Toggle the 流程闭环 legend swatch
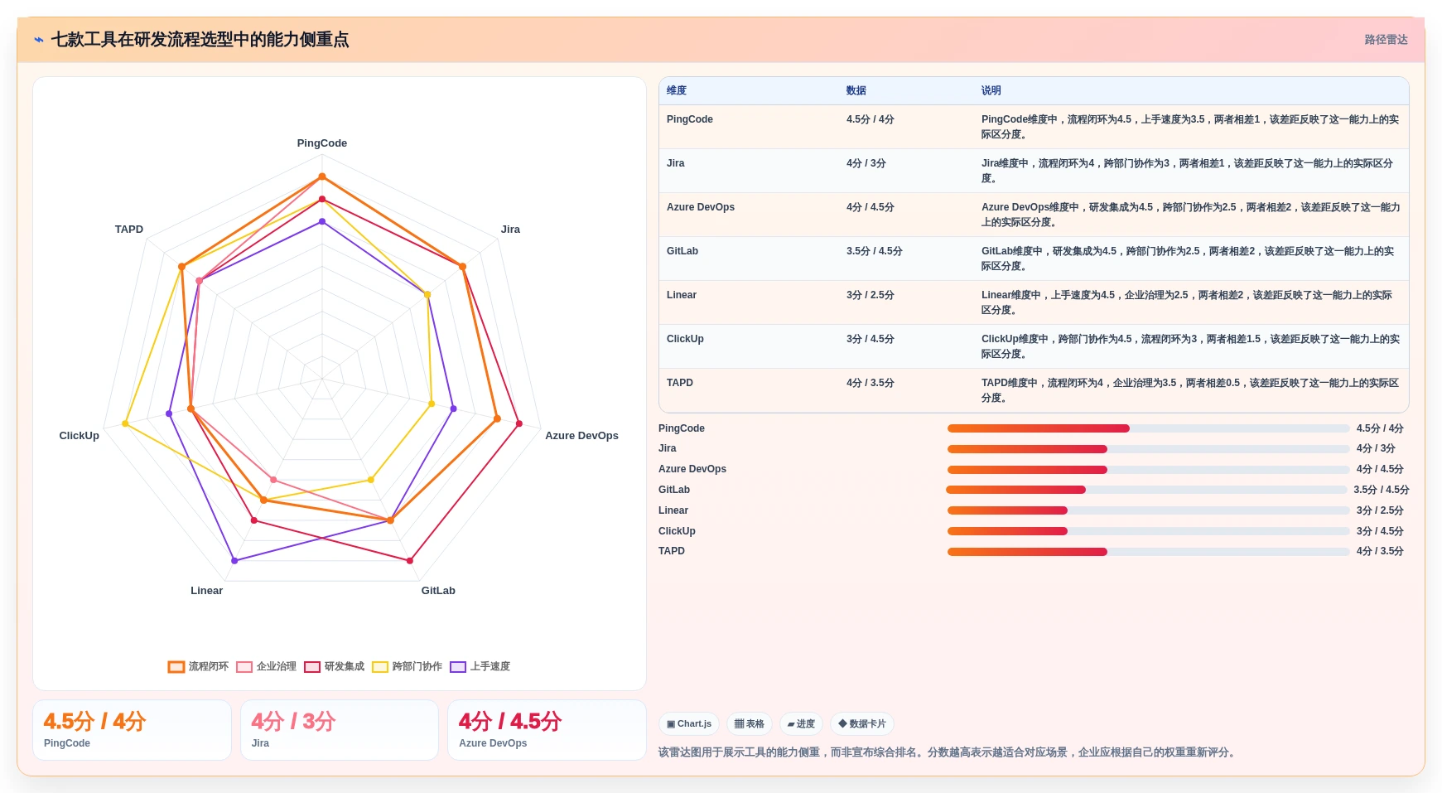1442x793 pixels. [176, 667]
